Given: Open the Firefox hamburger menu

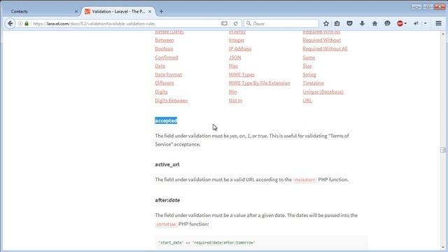Looking at the screenshot, I should (438, 23).
